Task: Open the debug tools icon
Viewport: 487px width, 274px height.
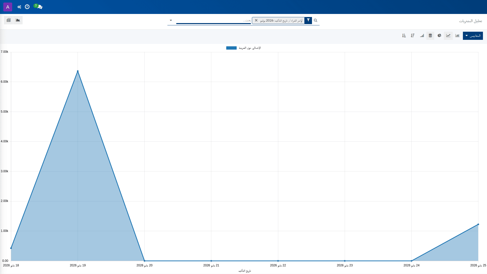Action: point(19,7)
